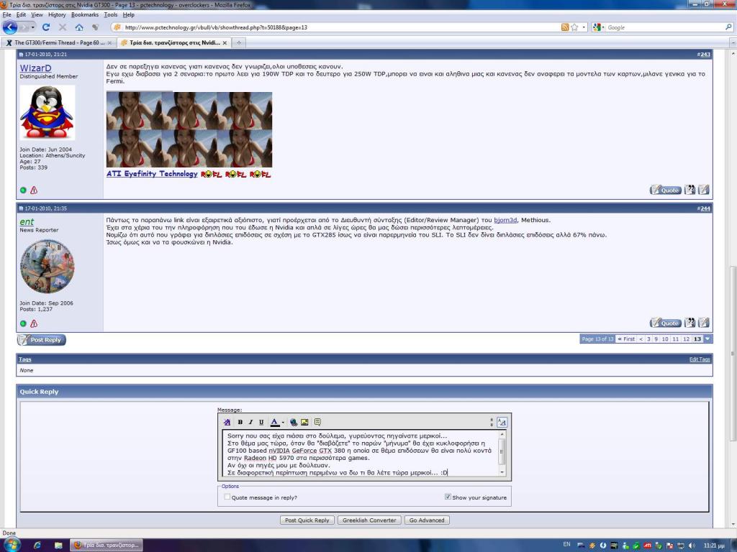Open Internet Explorer from the taskbar
Image resolution: width=737 pixels, height=552 pixels.
37,545
